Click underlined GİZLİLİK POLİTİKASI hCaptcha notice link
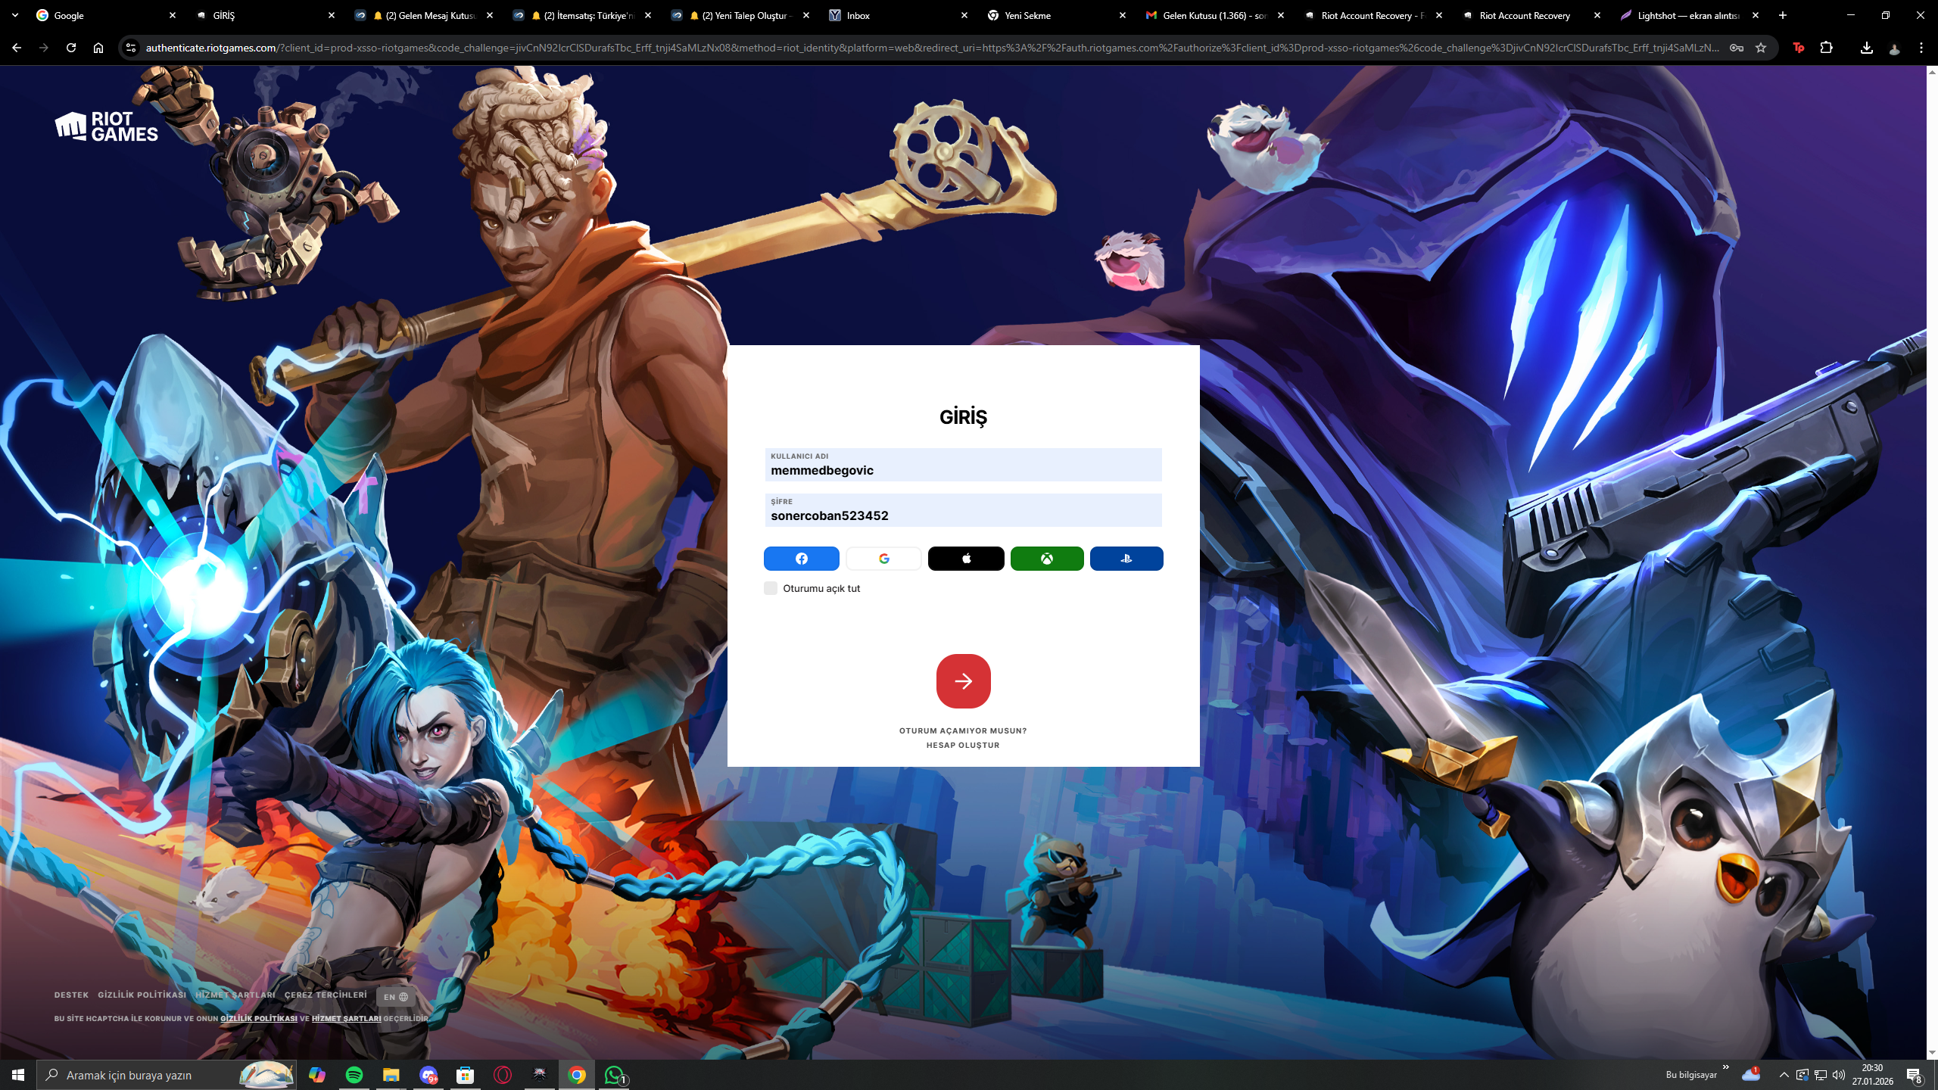The height and width of the screenshot is (1090, 1938). pyautogui.click(x=259, y=1019)
